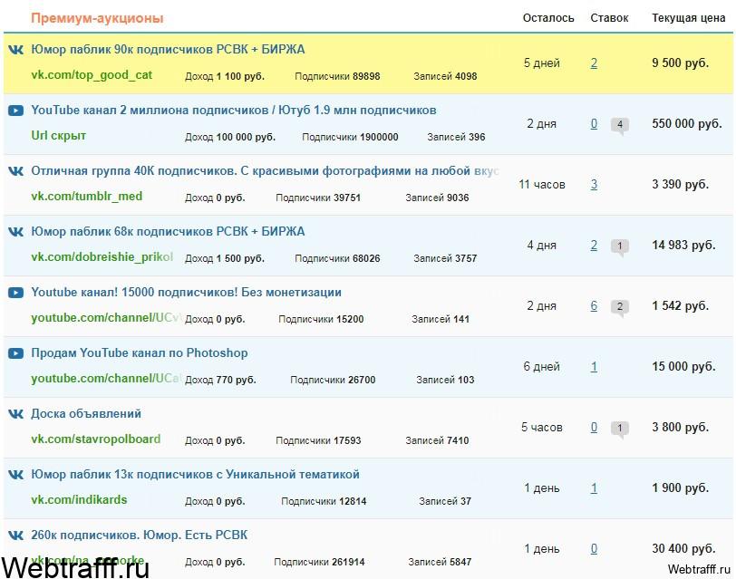Viewport: 736px width, 579px height.
Task: Click 'Подписчики 261914' value
Action: click(x=319, y=562)
